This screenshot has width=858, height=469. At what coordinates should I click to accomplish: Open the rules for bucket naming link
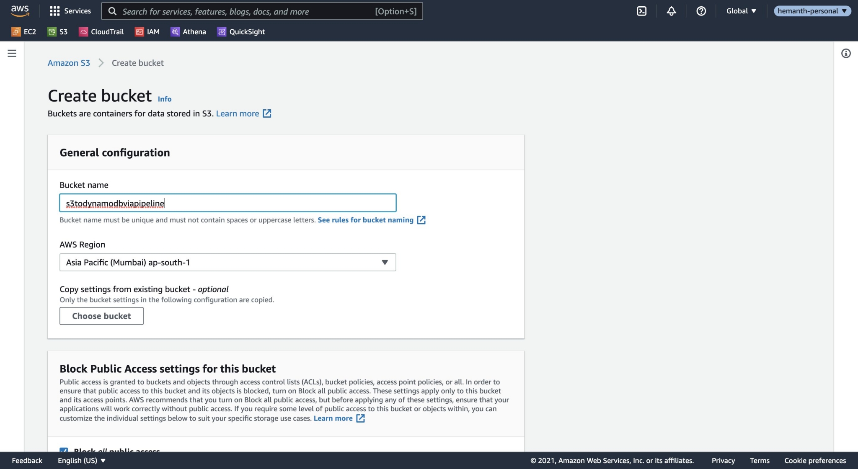pyautogui.click(x=365, y=220)
